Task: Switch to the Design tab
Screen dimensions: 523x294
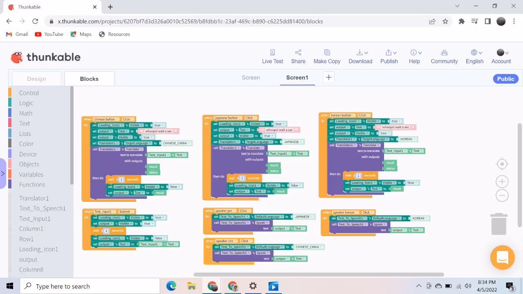Action: coord(36,79)
